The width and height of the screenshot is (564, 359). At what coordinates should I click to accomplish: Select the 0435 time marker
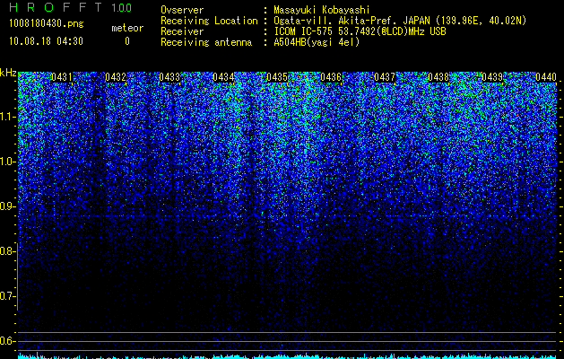(277, 77)
